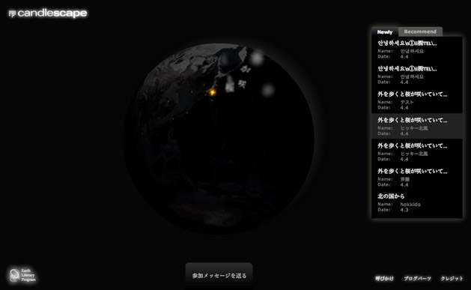Select the message from テスト
Screen dimensions: 471x290
[x=417, y=100]
